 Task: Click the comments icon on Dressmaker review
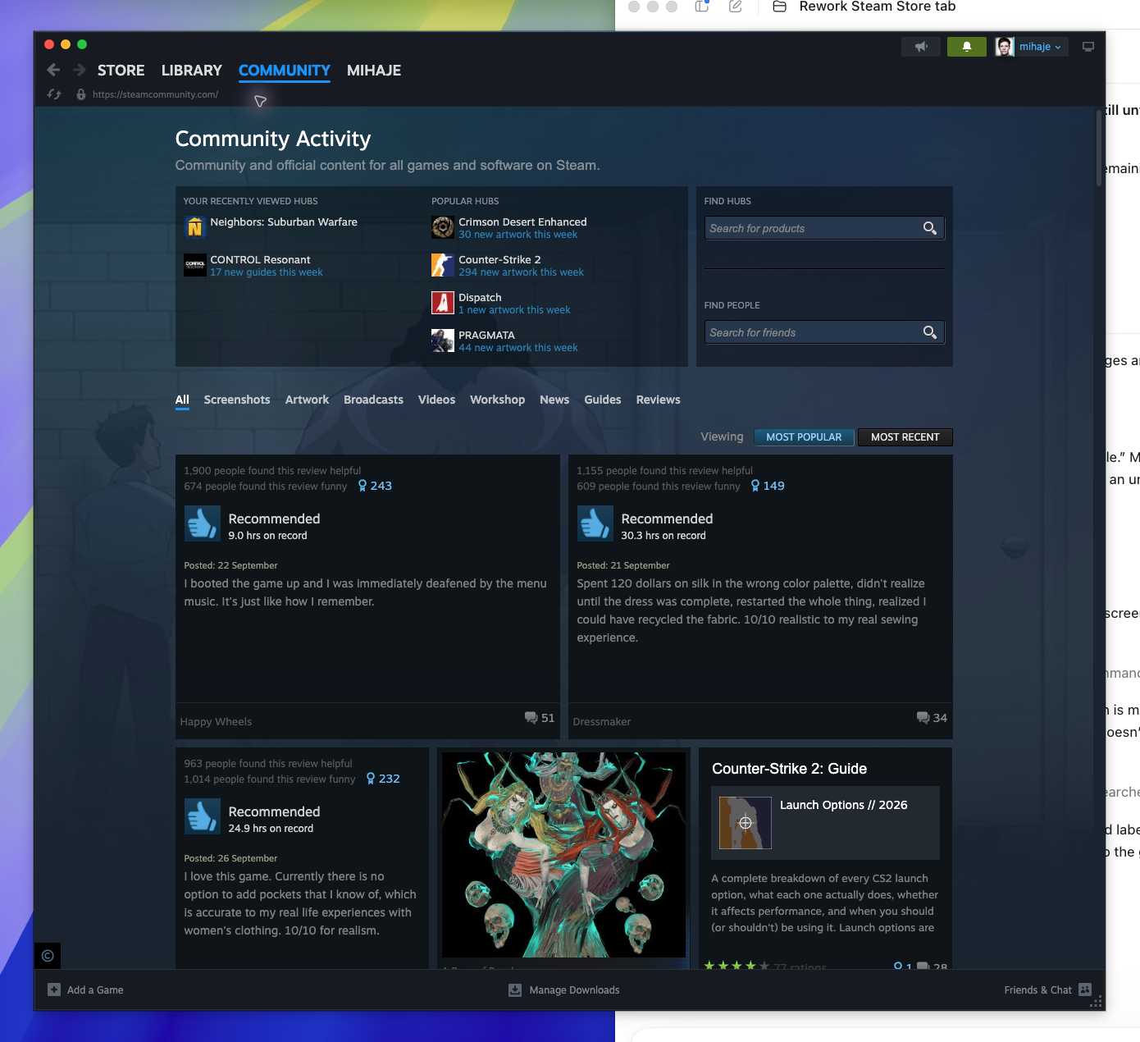click(923, 718)
